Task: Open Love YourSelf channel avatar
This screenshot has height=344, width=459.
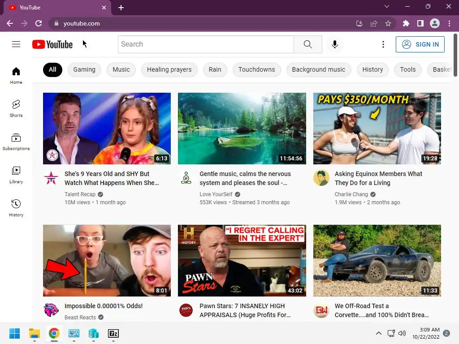Action: click(x=186, y=178)
